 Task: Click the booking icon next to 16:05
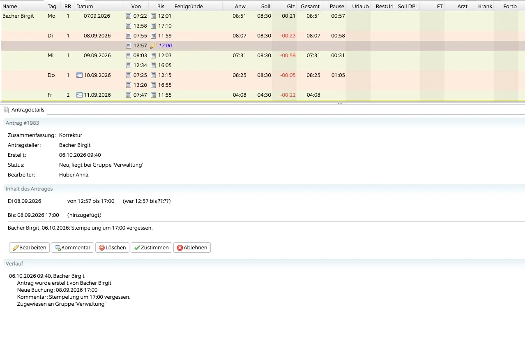coord(153,65)
